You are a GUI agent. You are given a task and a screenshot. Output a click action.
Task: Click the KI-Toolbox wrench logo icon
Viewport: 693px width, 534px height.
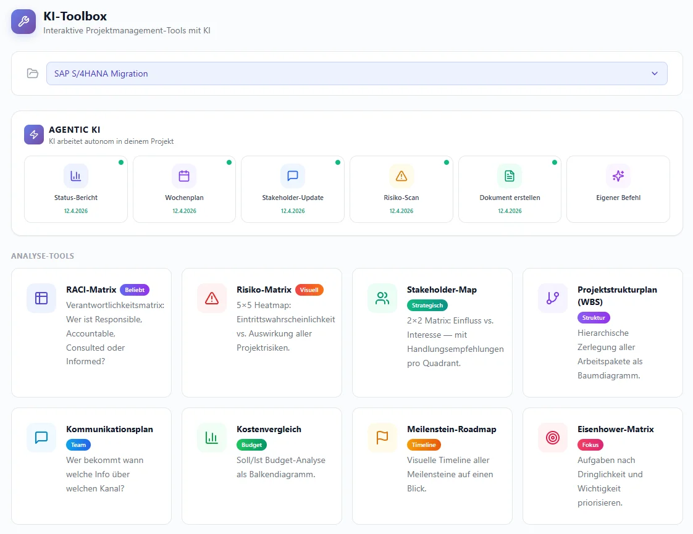point(23,21)
